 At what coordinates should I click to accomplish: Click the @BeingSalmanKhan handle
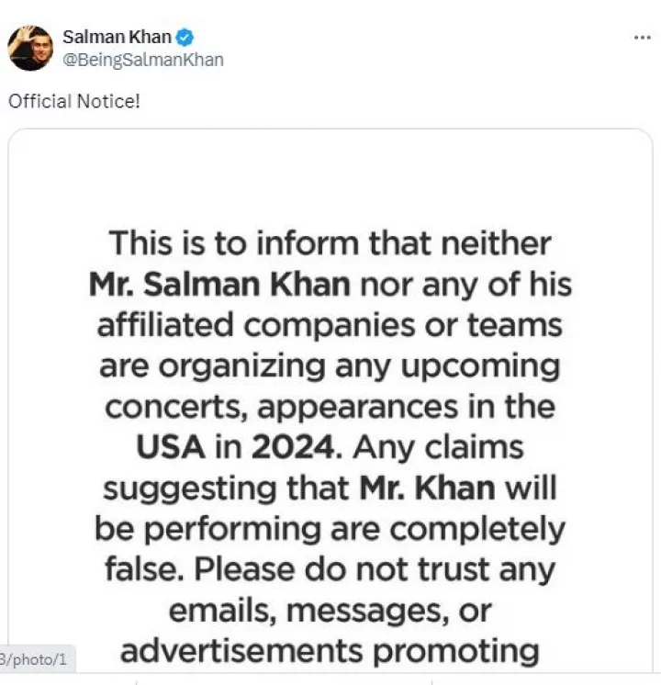pos(142,61)
